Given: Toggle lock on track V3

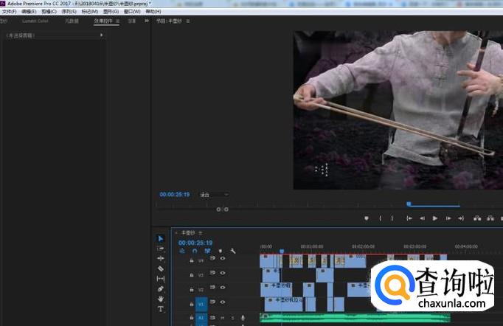Looking at the screenshot, I should (191, 274).
